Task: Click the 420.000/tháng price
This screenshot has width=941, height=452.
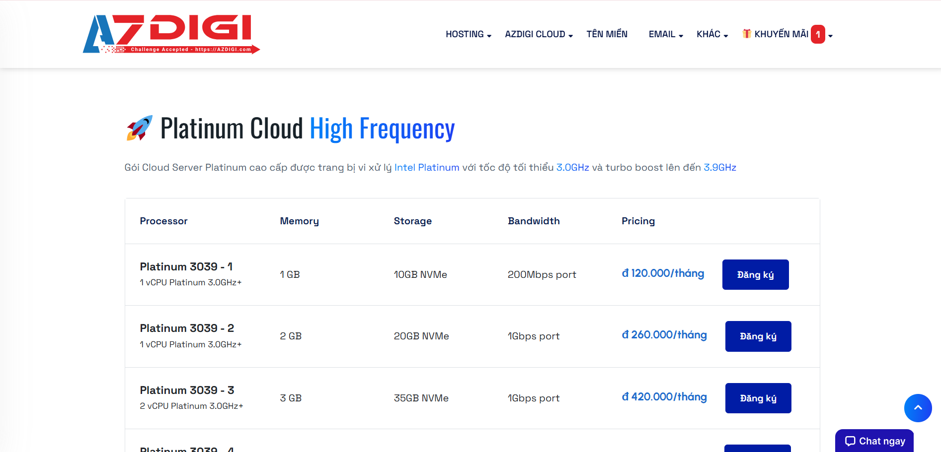Action: coord(664,397)
